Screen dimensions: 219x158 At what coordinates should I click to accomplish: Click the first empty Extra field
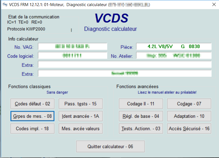pos(125,65)
